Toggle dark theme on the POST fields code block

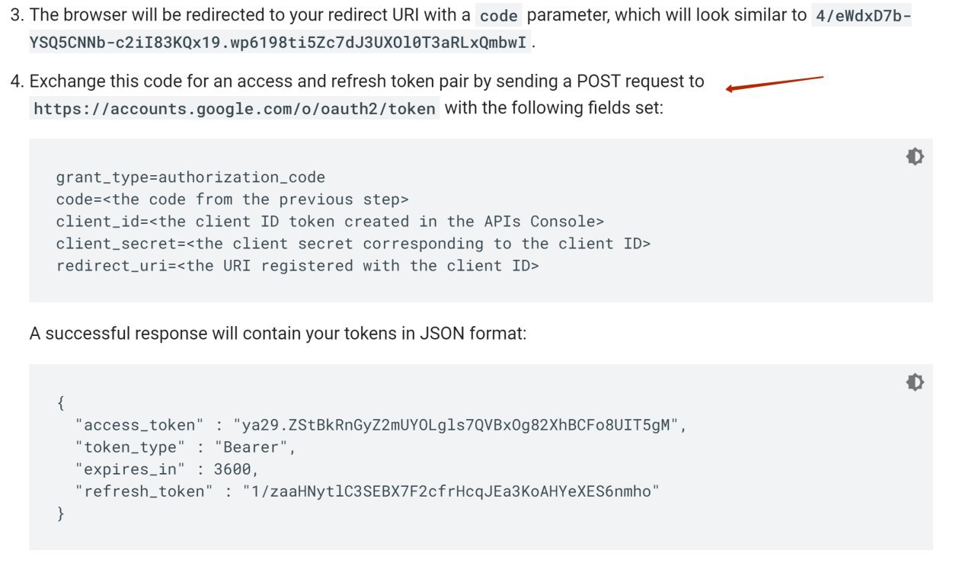pyautogui.click(x=915, y=157)
